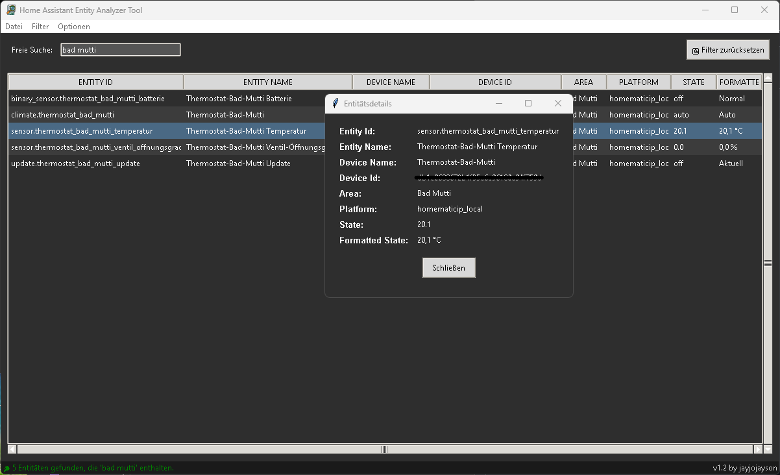Maximize the Entitätsdetails dialog
The width and height of the screenshot is (780, 475).
(x=528, y=103)
